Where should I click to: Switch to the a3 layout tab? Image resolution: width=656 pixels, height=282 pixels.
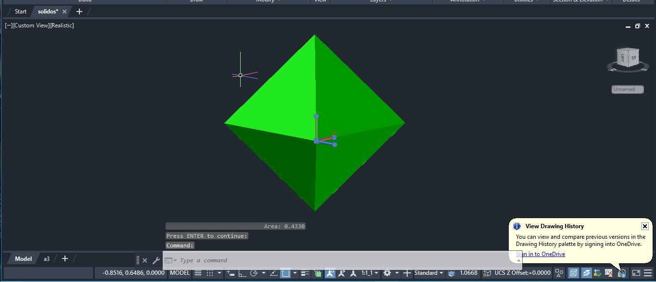(x=47, y=259)
